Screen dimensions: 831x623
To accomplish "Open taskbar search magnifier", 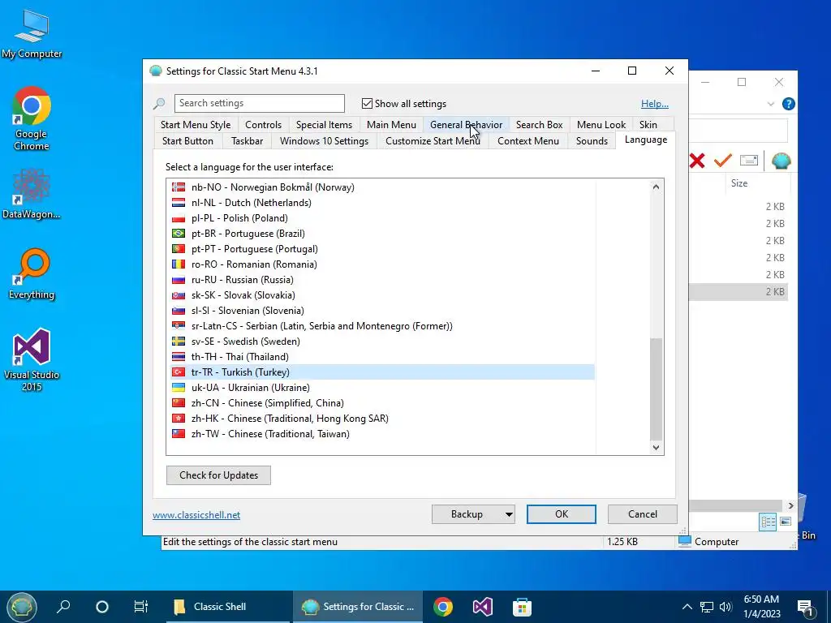I will click(x=63, y=607).
